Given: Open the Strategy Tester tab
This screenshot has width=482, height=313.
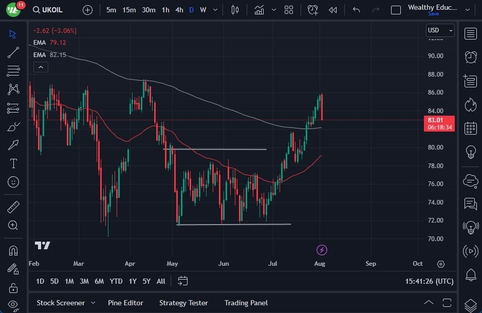Looking at the screenshot, I should (x=183, y=303).
